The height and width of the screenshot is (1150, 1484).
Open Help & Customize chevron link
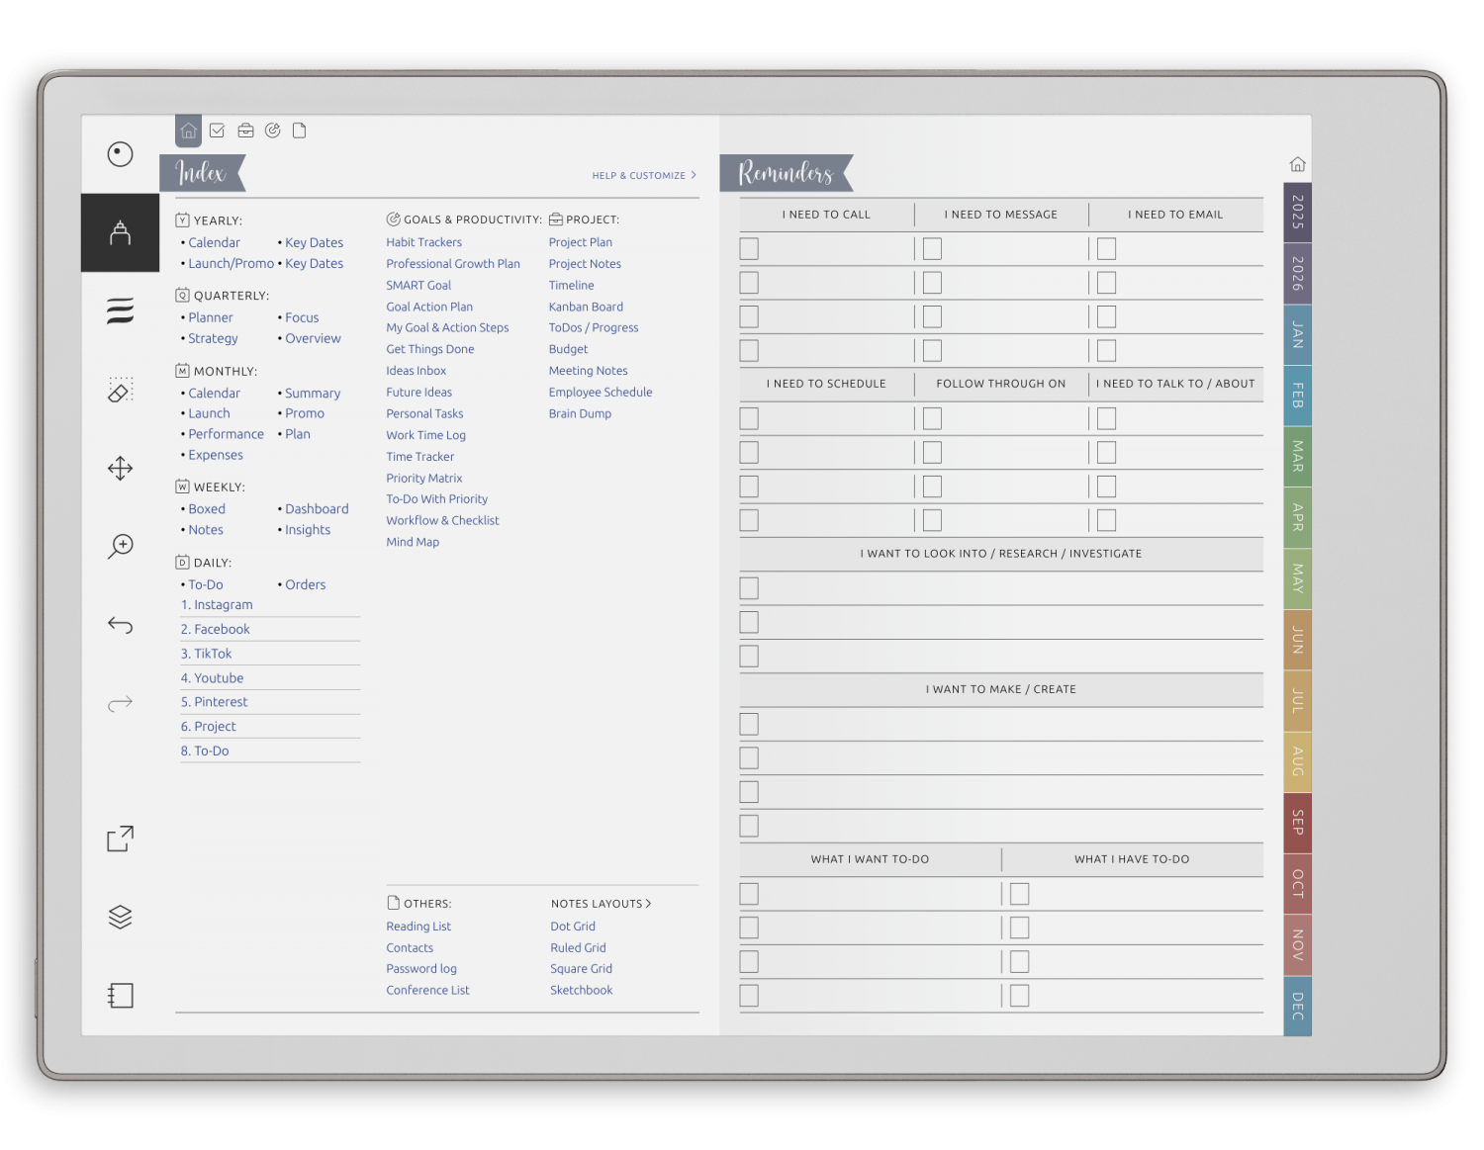pos(644,175)
